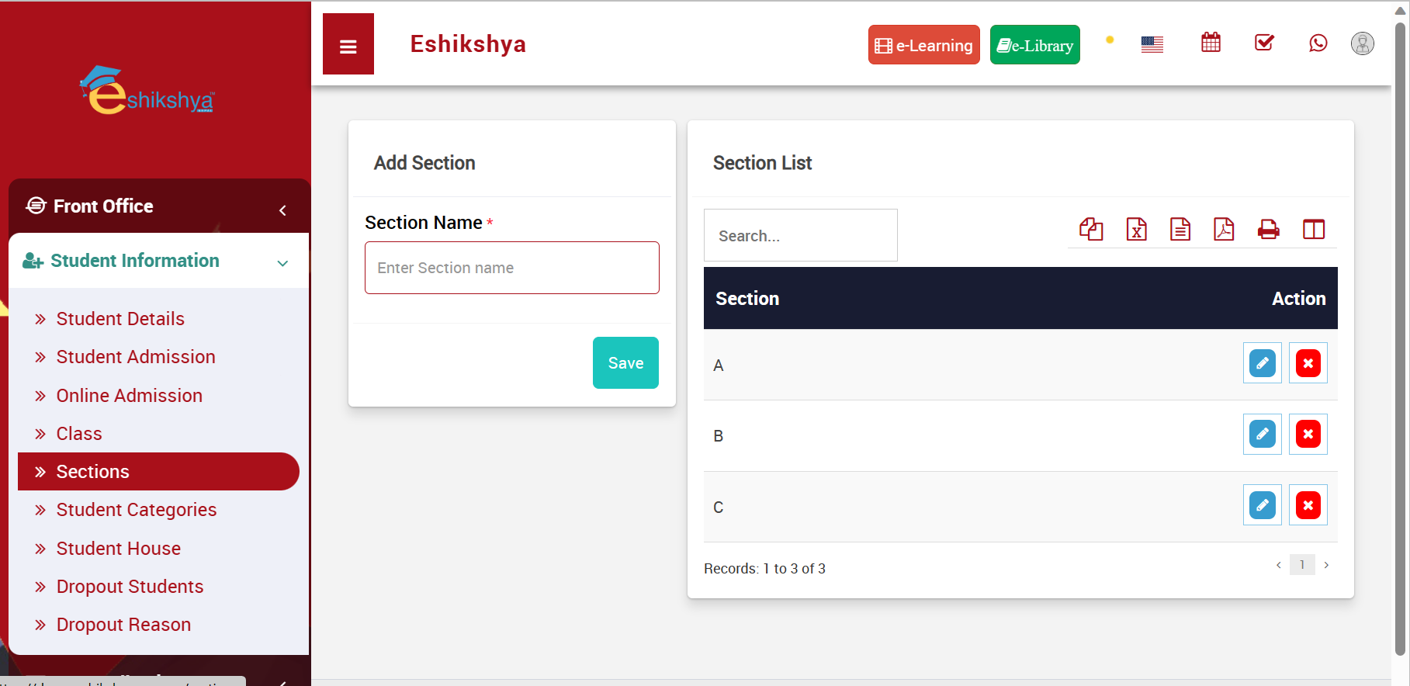This screenshot has height=686, width=1410.
Task: Click the section list Search box
Action: point(800,236)
